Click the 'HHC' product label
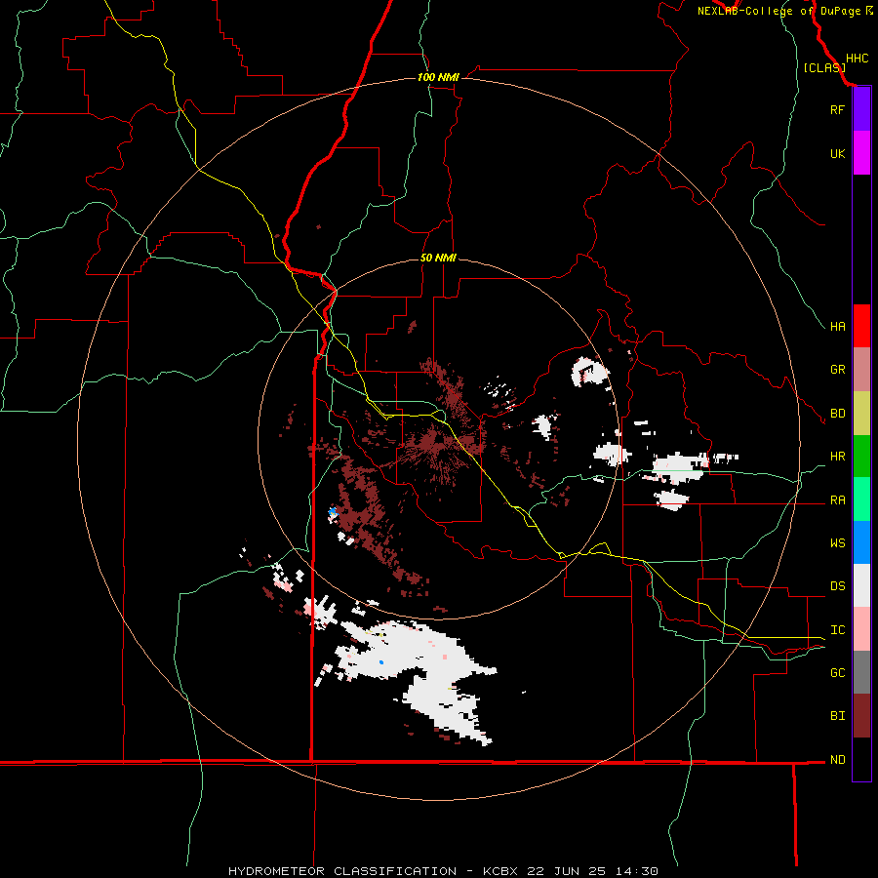 click(x=857, y=59)
